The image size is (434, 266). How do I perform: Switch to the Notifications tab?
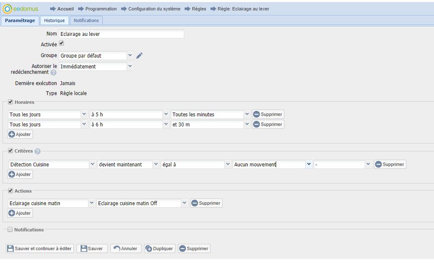click(x=86, y=20)
